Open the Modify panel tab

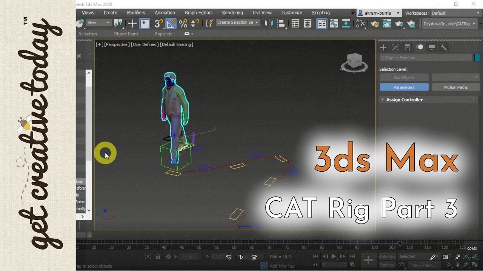(x=395, y=47)
